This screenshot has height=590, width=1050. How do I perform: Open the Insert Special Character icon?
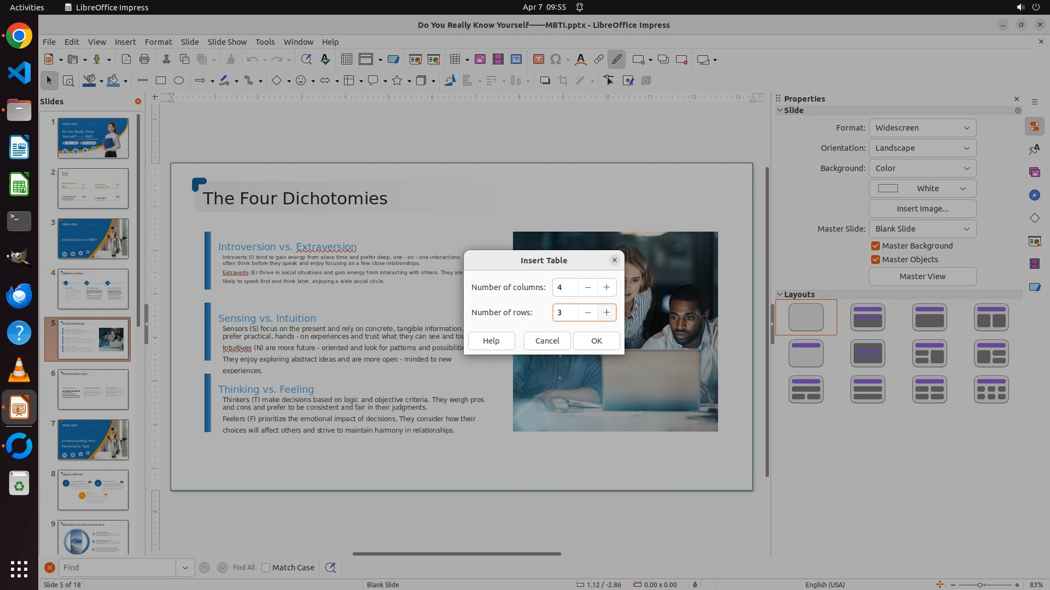pyautogui.click(x=556, y=60)
